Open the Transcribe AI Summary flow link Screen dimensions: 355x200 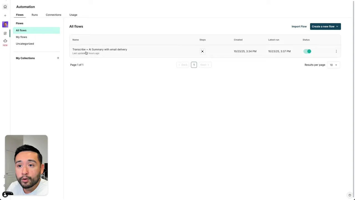(x=100, y=49)
